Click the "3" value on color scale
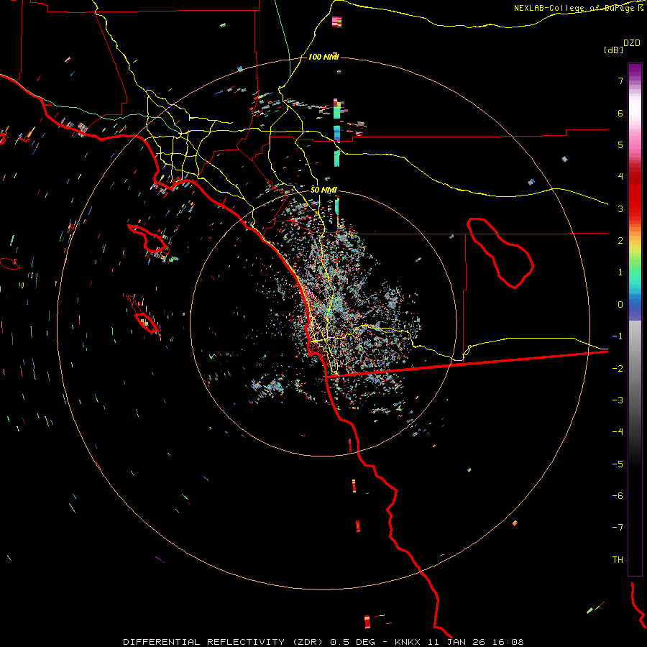647x647 pixels. [x=620, y=208]
